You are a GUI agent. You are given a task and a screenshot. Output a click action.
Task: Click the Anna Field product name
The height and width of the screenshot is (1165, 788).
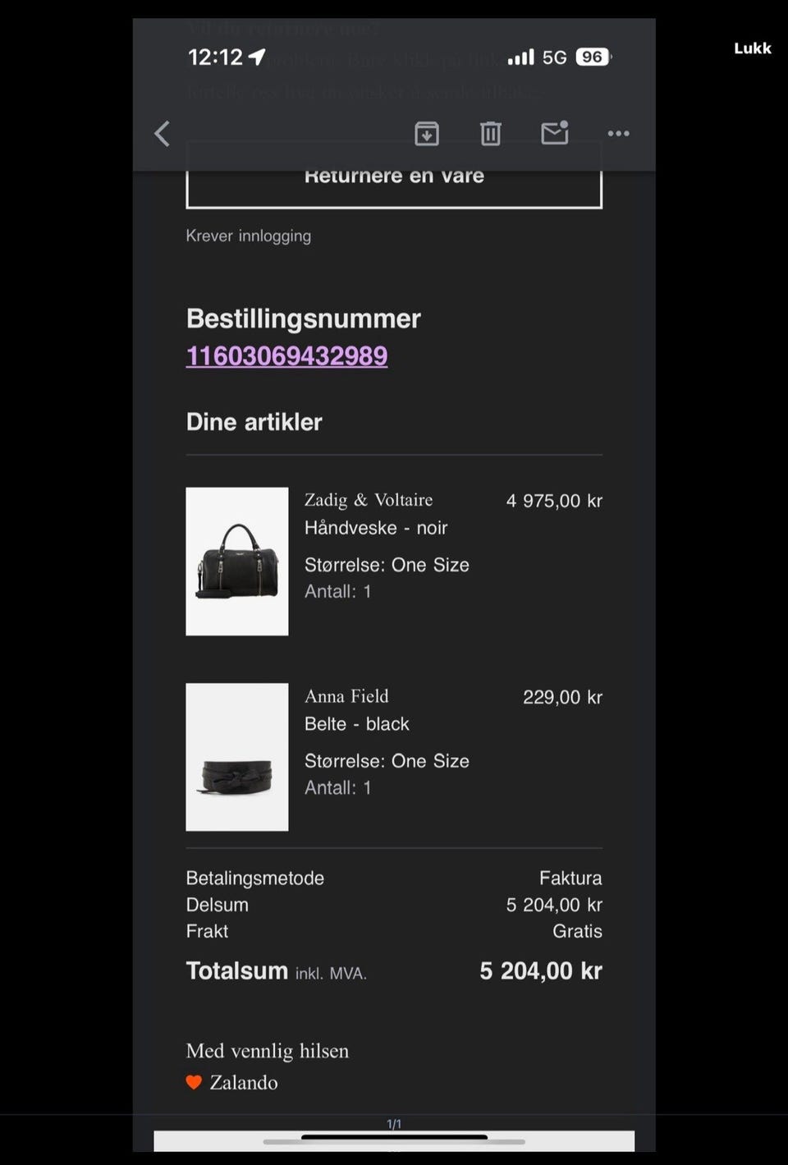346,696
